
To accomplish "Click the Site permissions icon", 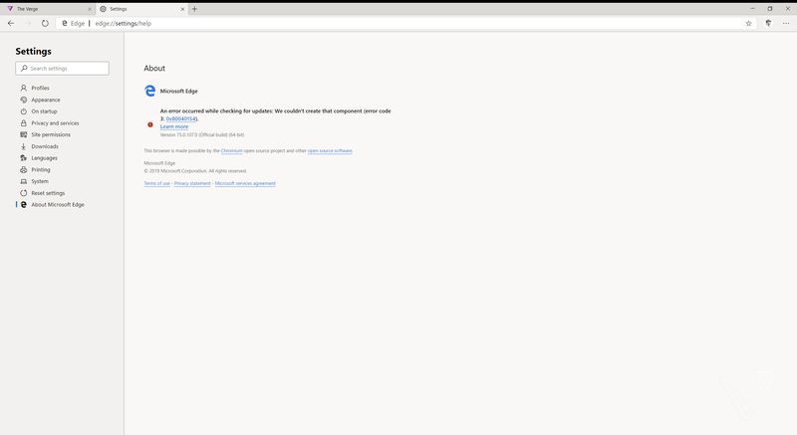I will click(23, 134).
